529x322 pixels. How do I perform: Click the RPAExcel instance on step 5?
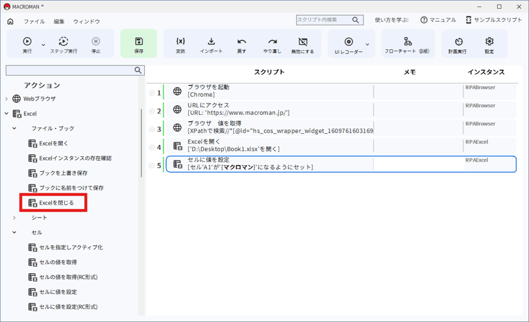pos(476,160)
